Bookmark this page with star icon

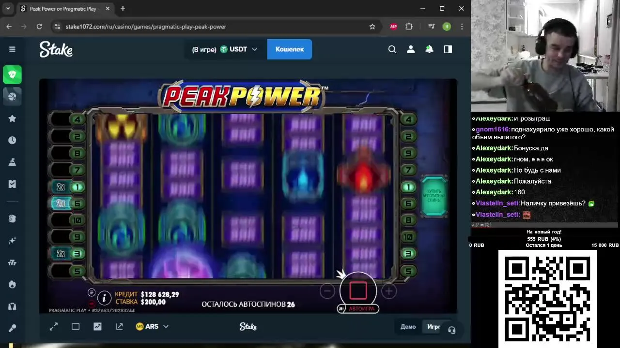[372, 27]
